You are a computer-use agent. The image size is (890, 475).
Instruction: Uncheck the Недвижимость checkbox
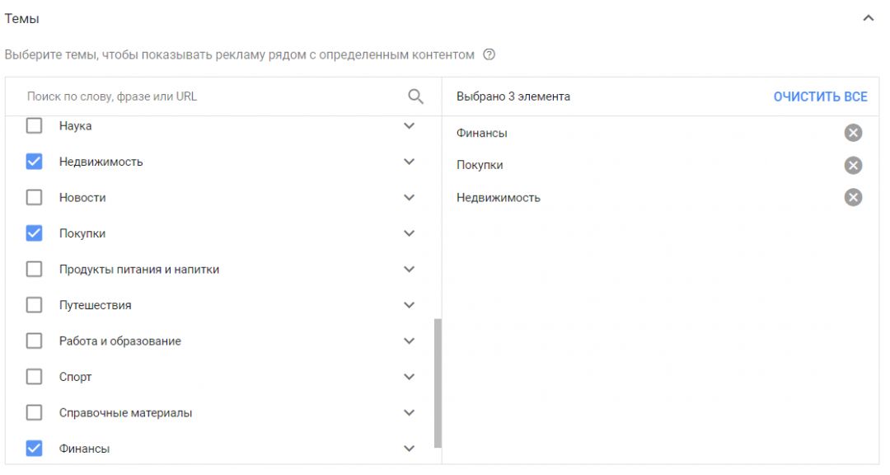[34, 162]
